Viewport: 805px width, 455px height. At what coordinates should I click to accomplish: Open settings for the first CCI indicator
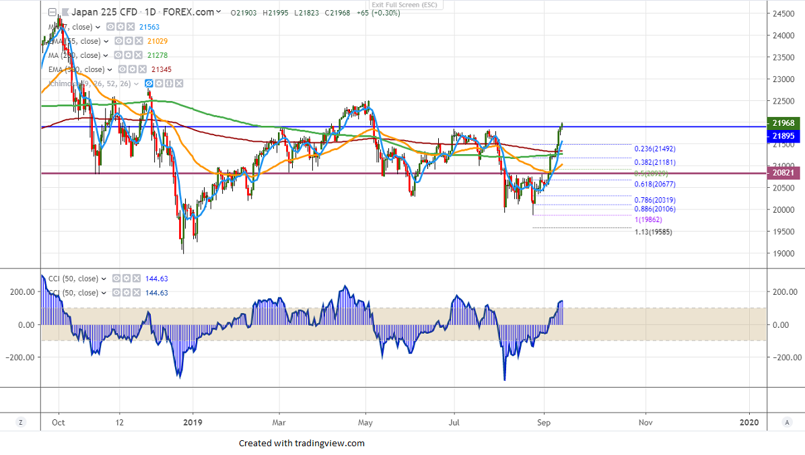pos(127,279)
